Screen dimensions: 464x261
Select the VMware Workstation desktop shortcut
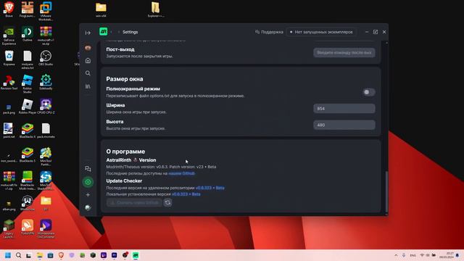46,12
